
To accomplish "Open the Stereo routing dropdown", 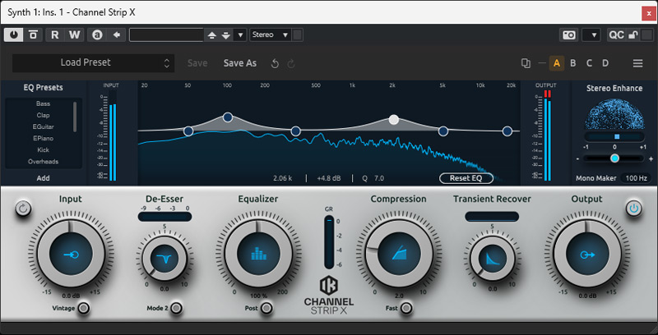I will [x=271, y=34].
